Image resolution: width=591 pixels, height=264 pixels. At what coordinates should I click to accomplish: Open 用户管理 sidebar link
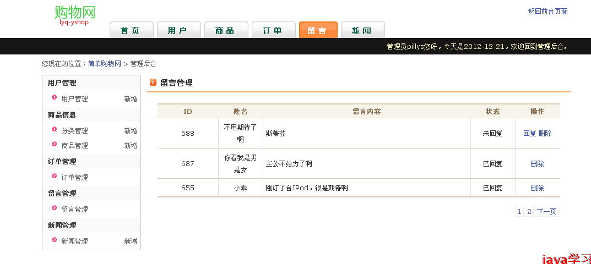(74, 98)
